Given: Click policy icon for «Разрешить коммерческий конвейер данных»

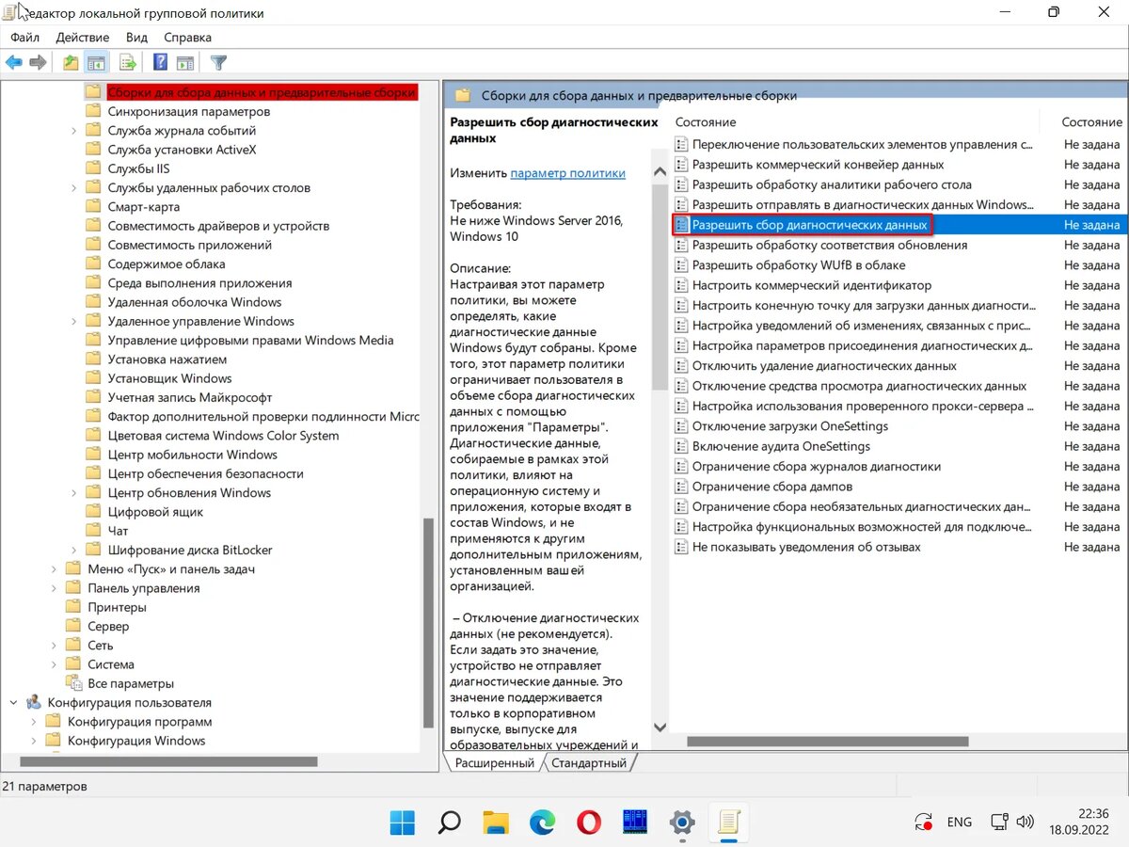Looking at the screenshot, I should (681, 165).
